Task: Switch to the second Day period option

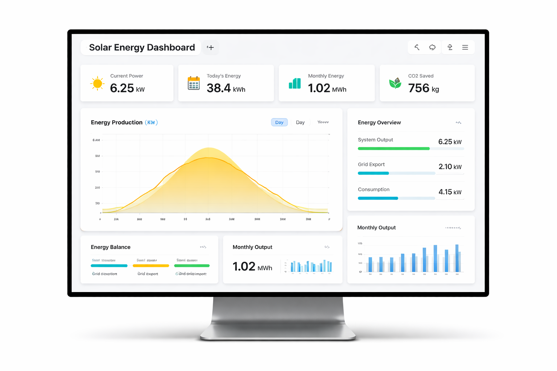Action: [x=300, y=122]
